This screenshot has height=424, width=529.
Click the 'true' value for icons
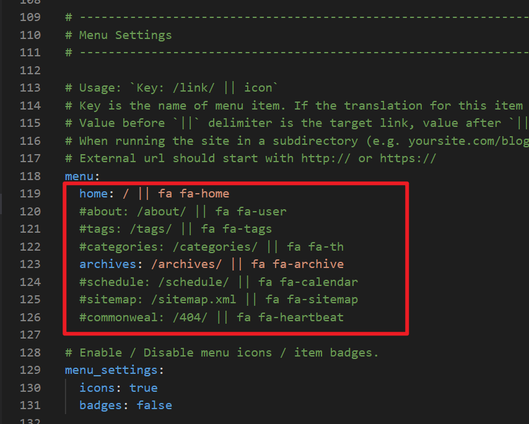pos(143,388)
